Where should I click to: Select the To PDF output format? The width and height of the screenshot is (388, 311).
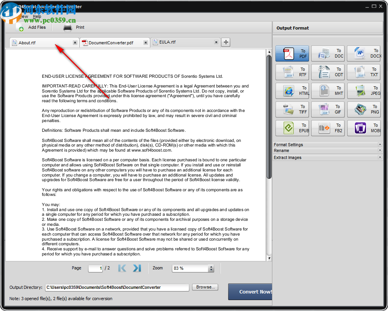coord(292,53)
